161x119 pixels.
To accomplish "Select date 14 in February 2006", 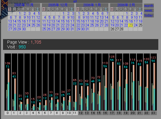I will (121, 21).
